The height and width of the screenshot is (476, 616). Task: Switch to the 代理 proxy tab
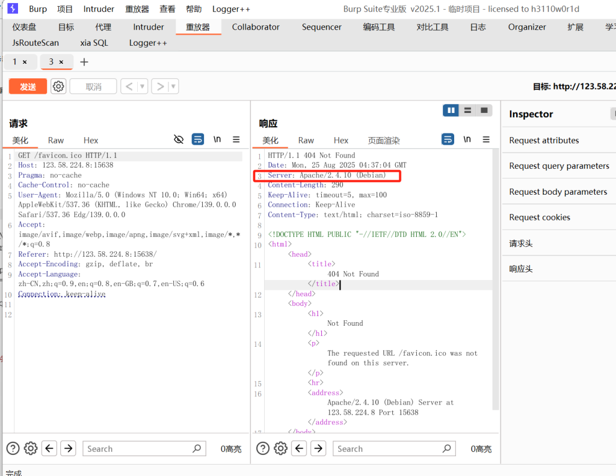pyautogui.click(x=103, y=27)
